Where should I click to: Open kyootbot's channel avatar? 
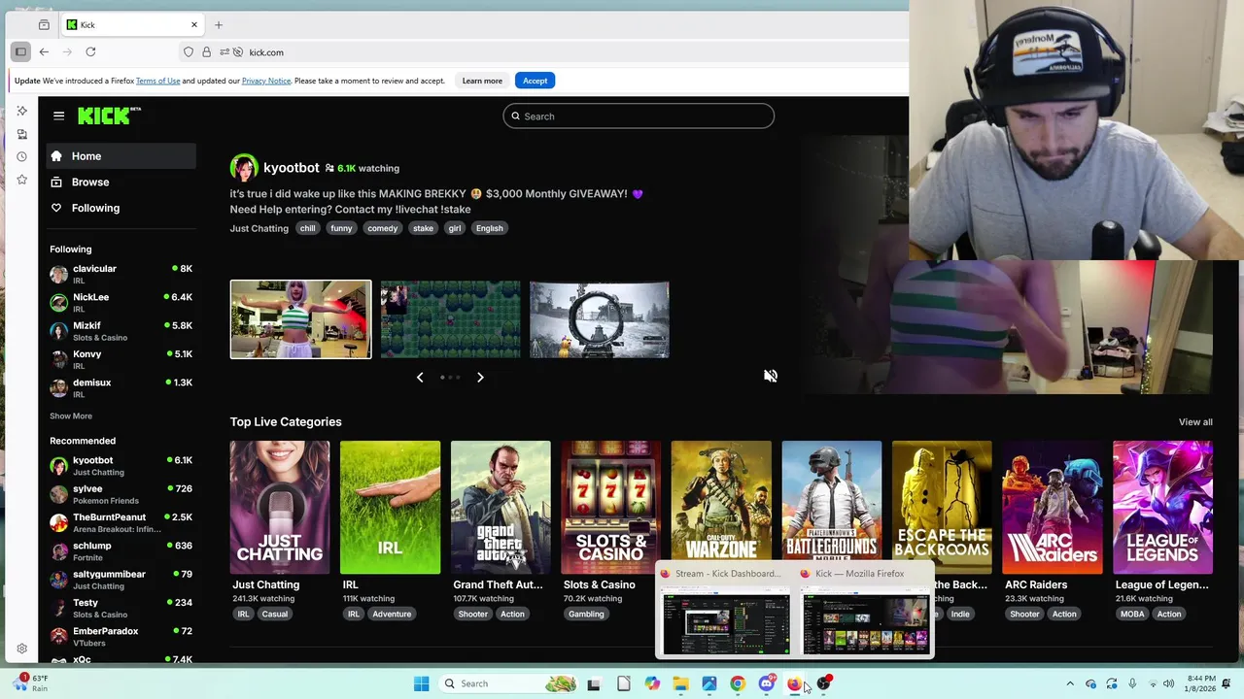(244, 168)
